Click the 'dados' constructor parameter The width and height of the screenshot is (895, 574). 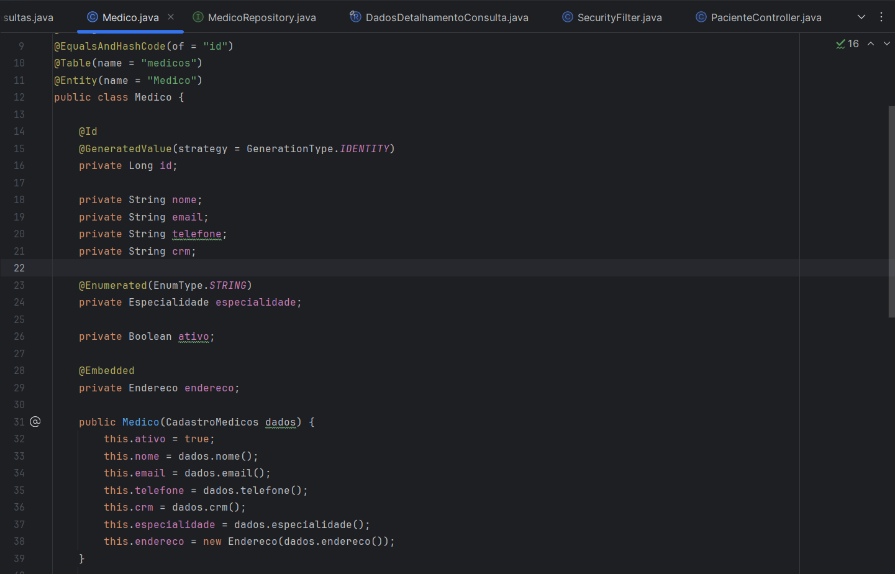tap(281, 422)
